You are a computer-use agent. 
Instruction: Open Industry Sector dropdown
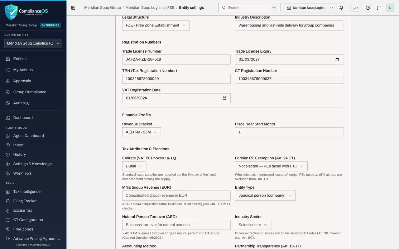click(253, 225)
